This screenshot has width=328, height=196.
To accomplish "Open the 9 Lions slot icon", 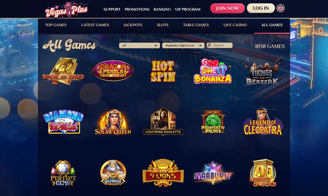I will click(163, 173).
